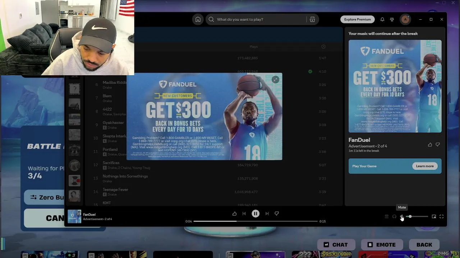Viewport: 460px width, 258px height.
Task: Open the Queue icon
Action: 387,216
